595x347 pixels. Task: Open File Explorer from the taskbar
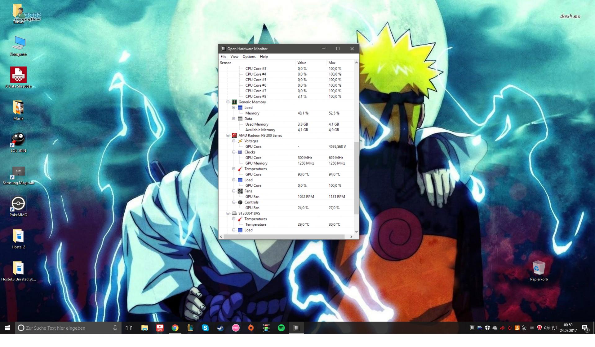(144, 328)
